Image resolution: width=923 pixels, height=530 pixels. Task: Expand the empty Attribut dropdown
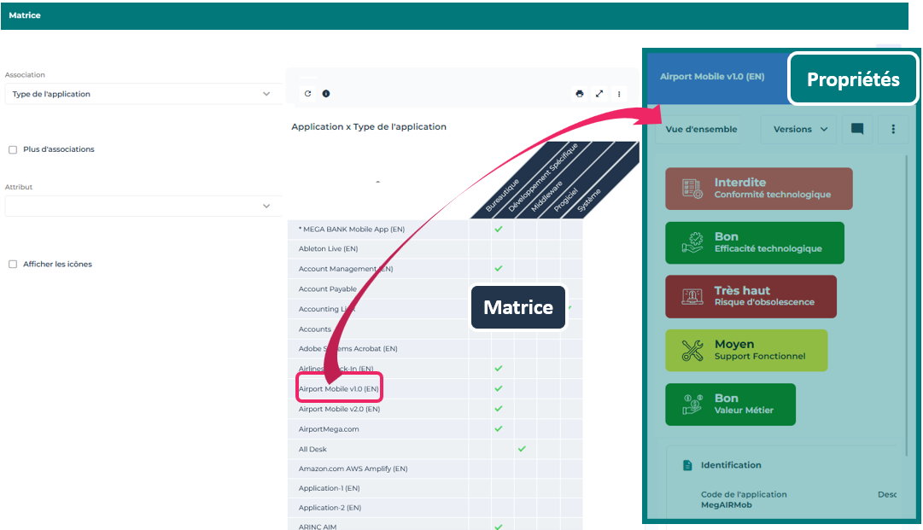click(141, 207)
